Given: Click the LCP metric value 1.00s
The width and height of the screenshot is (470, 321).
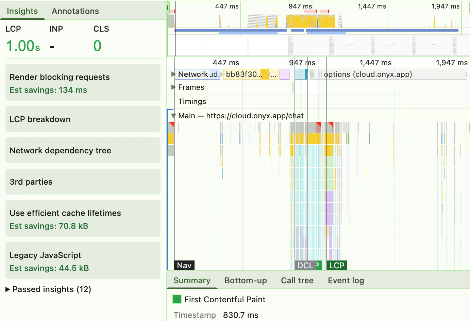Looking at the screenshot, I should point(22,46).
